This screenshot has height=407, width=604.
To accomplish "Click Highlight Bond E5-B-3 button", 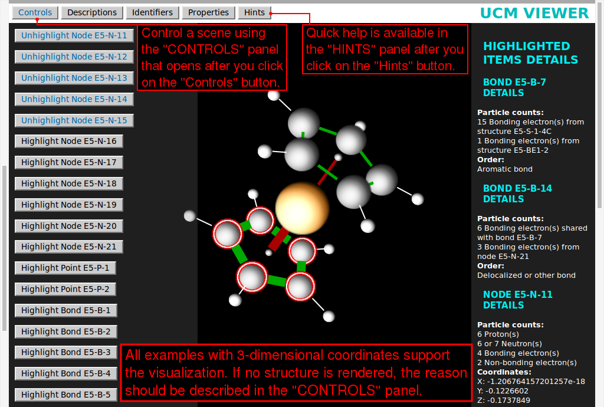I will [66, 352].
